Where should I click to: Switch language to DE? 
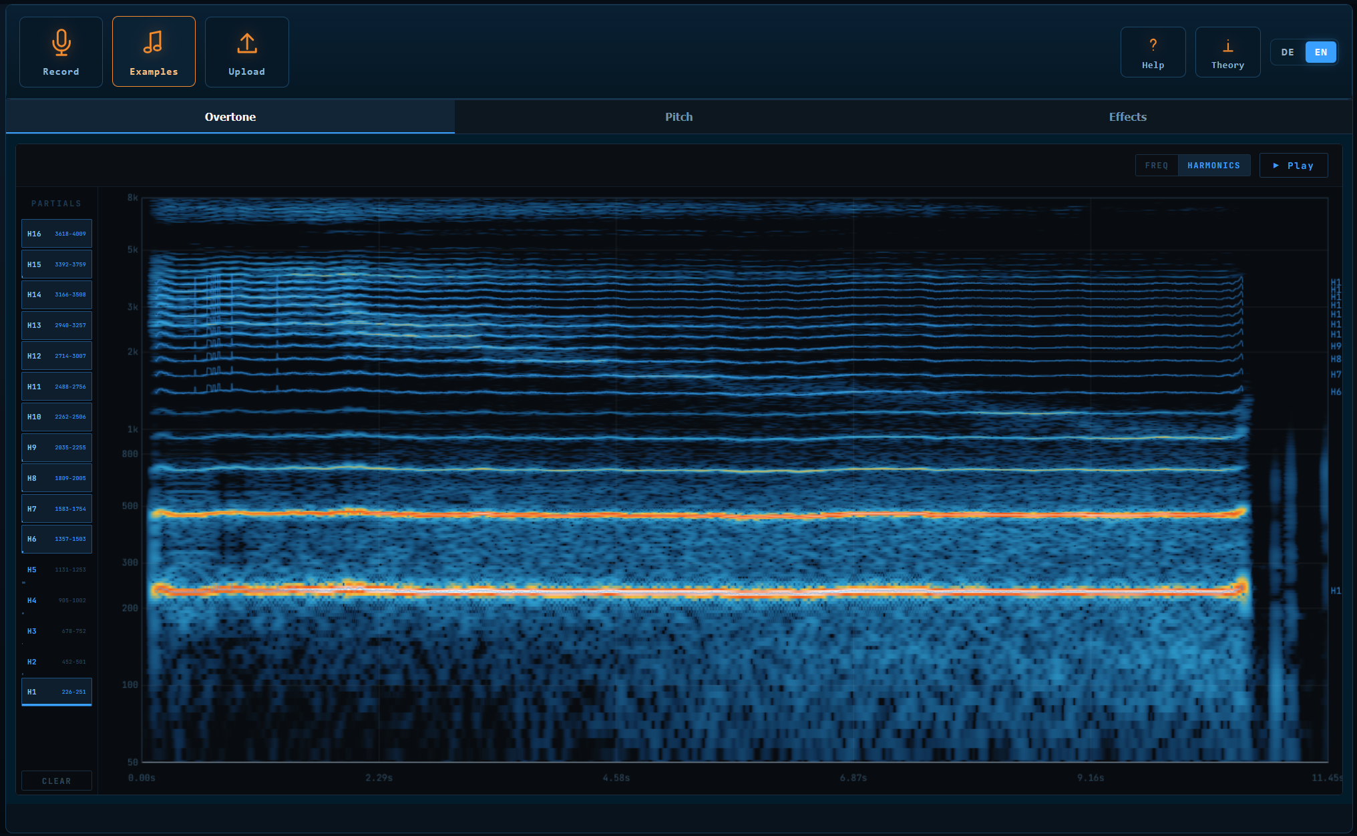(1288, 52)
